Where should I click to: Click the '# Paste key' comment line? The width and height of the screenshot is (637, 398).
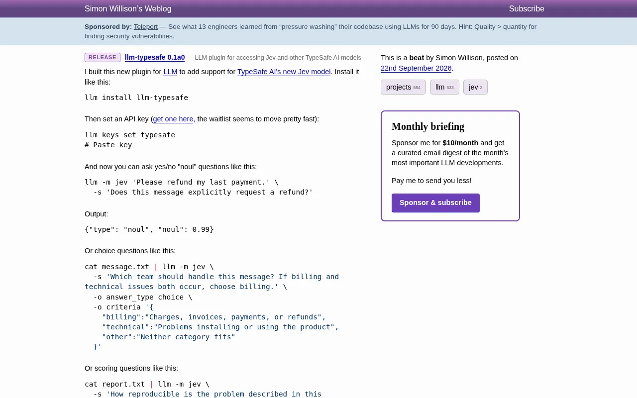click(108, 145)
